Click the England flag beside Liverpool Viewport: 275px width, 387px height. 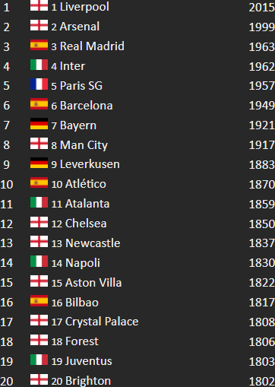[x=39, y=5]
